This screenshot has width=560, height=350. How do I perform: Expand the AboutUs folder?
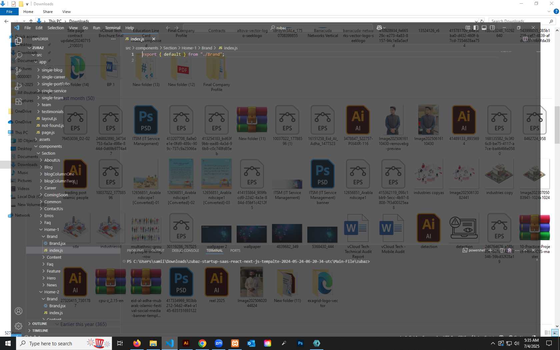click(x=52, y=160)
